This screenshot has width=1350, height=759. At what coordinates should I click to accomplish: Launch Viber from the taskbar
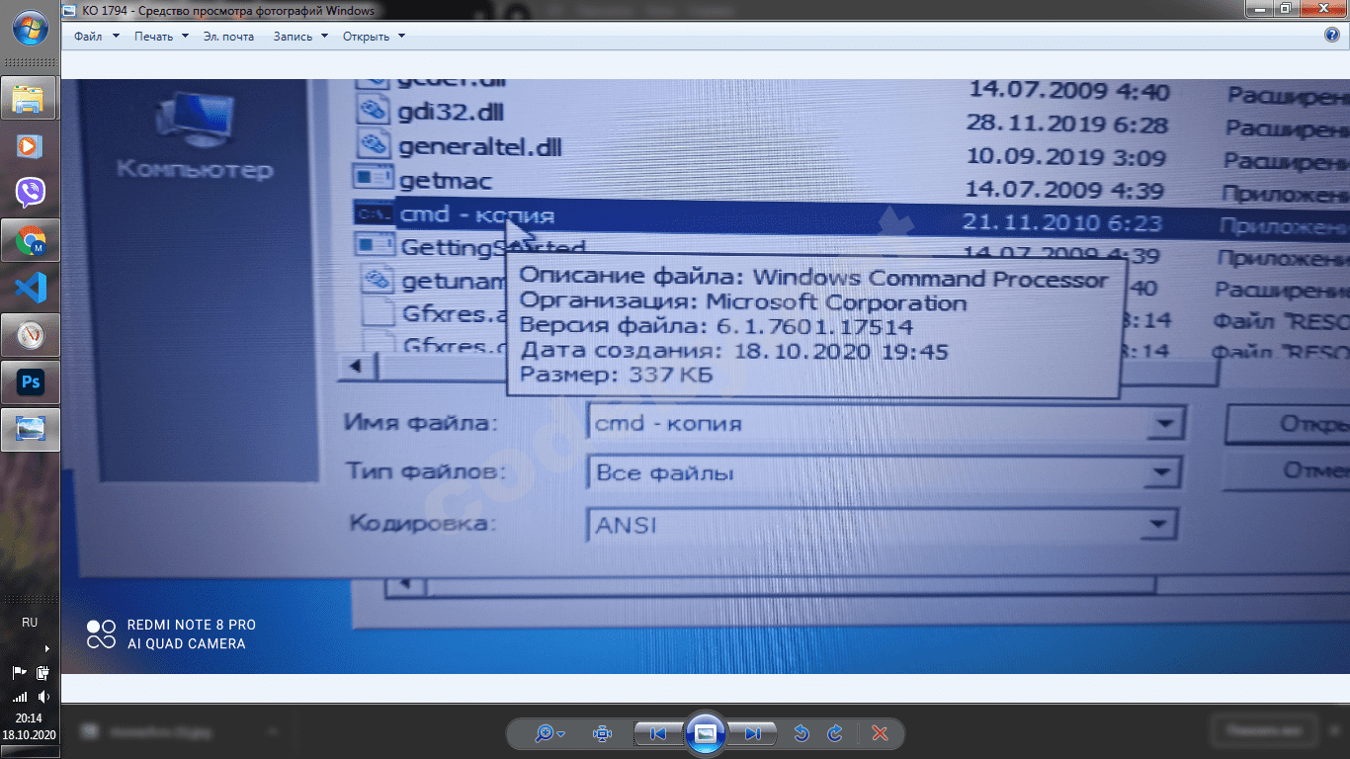(30, 193)
